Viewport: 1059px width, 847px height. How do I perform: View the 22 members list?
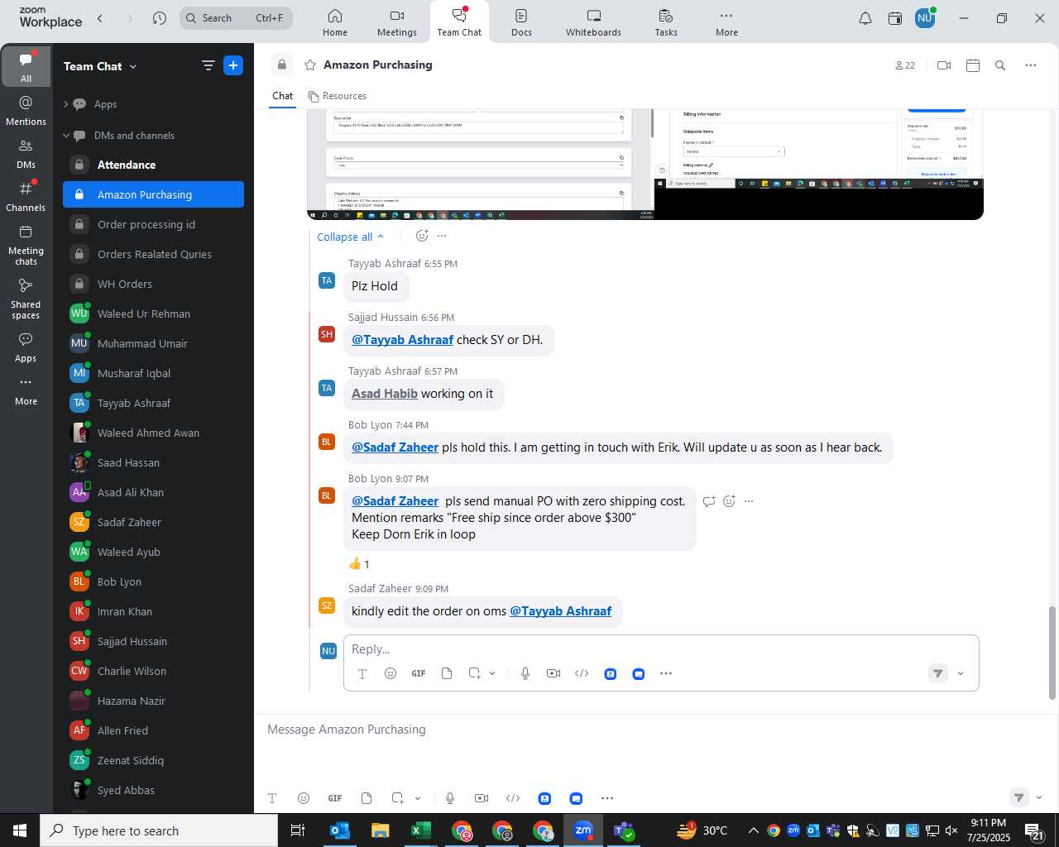[905, 65]
